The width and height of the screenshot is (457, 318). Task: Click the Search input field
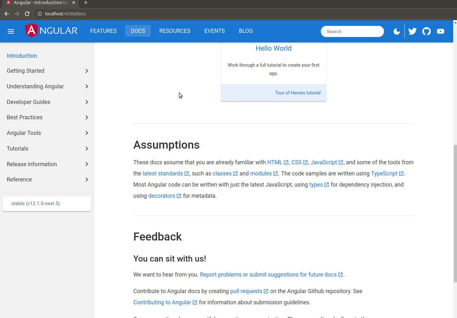pyautogui.click(x=352, y=32)
